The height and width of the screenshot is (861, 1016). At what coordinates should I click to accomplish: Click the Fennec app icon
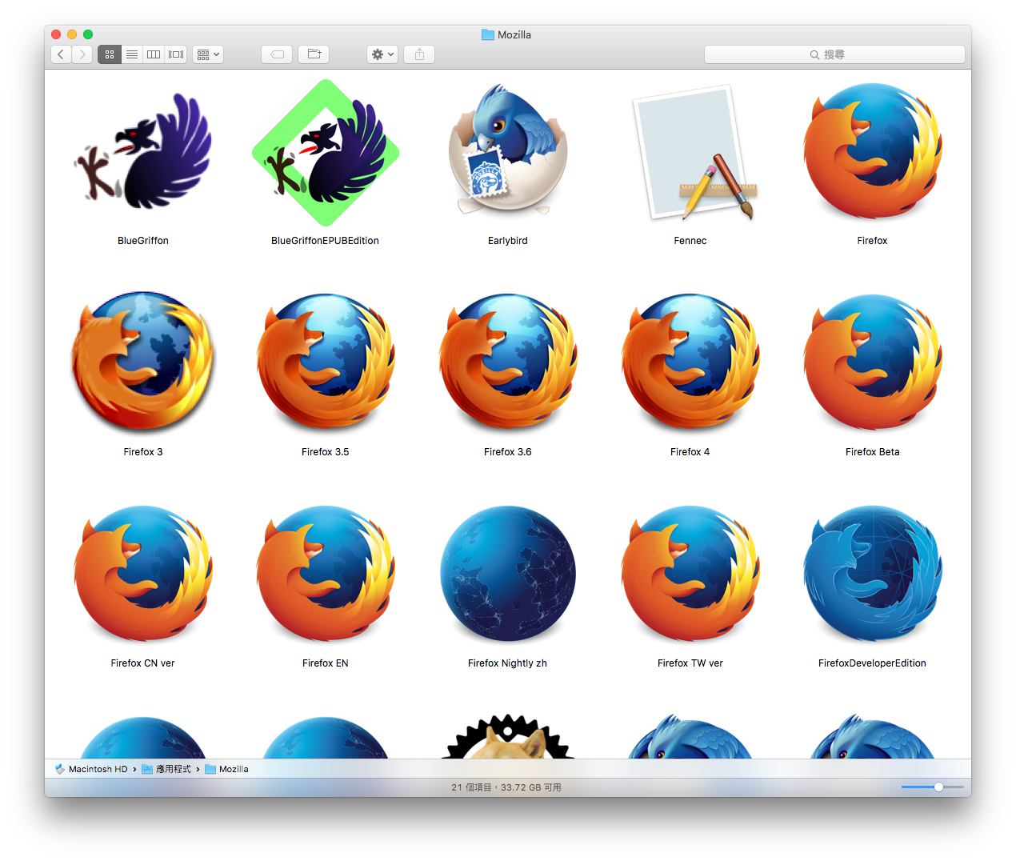coord(690,154)
